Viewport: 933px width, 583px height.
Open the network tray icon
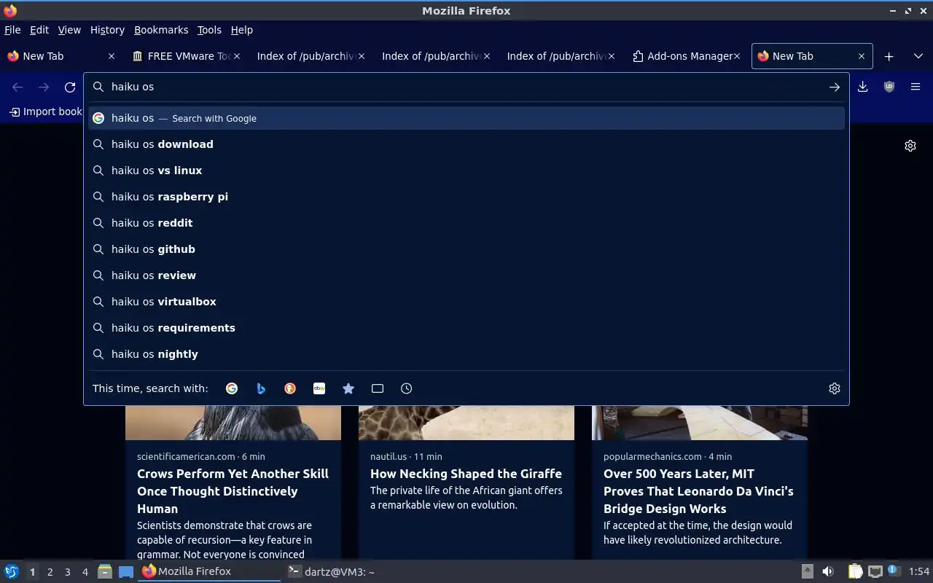[x=875, y=571]
